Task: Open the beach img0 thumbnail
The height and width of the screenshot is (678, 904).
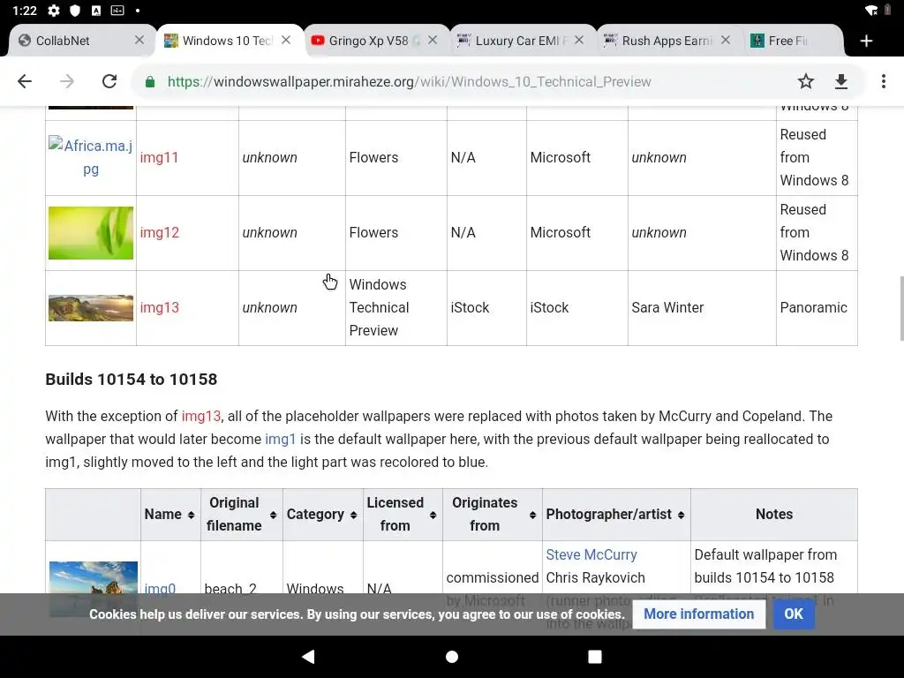Action: [94, 589]
